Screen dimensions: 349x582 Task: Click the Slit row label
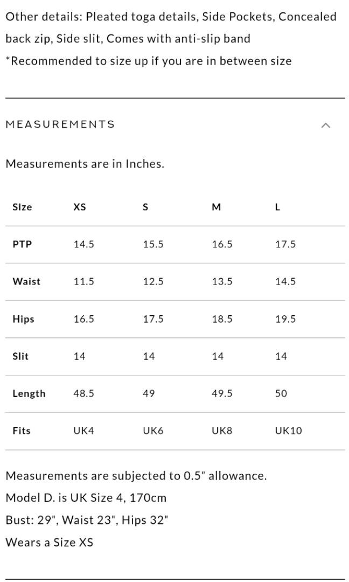point(20,356)
